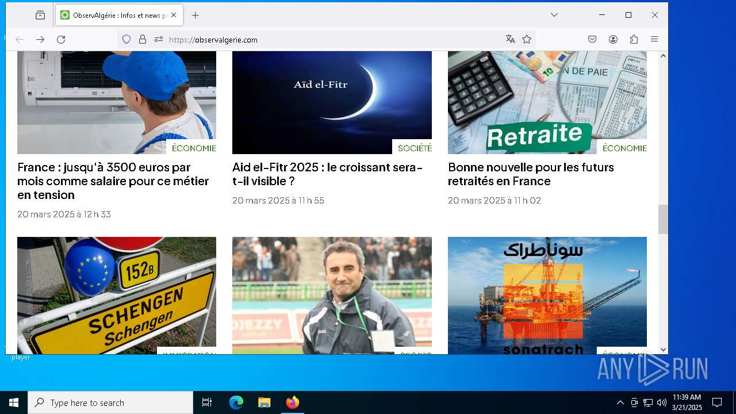Image resolution: width=736 pixels, height=414 pixels.
Task: Go back to previous page
Action: click(x=20, y=40)
